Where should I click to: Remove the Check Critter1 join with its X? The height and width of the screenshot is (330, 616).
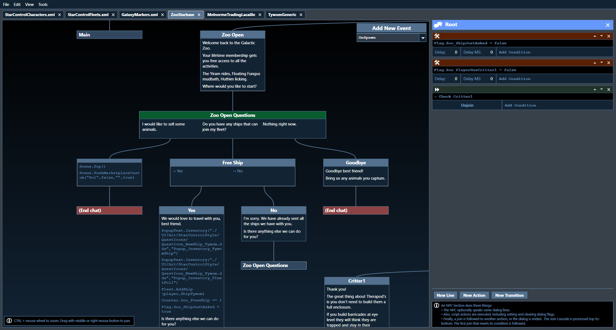click(x=608, y=89)
